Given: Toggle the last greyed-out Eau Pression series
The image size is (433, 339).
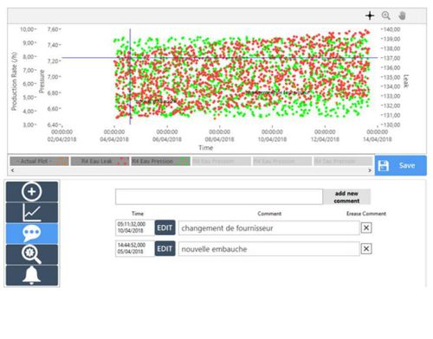Looking at the screenshot, I should (343, 161).
